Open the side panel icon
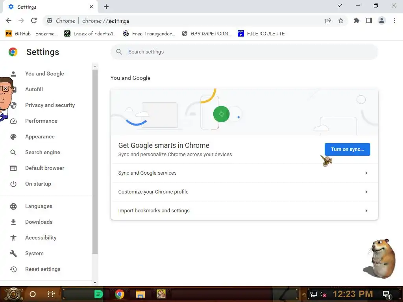Screen dimensions: 403x302 coord(369,20)
